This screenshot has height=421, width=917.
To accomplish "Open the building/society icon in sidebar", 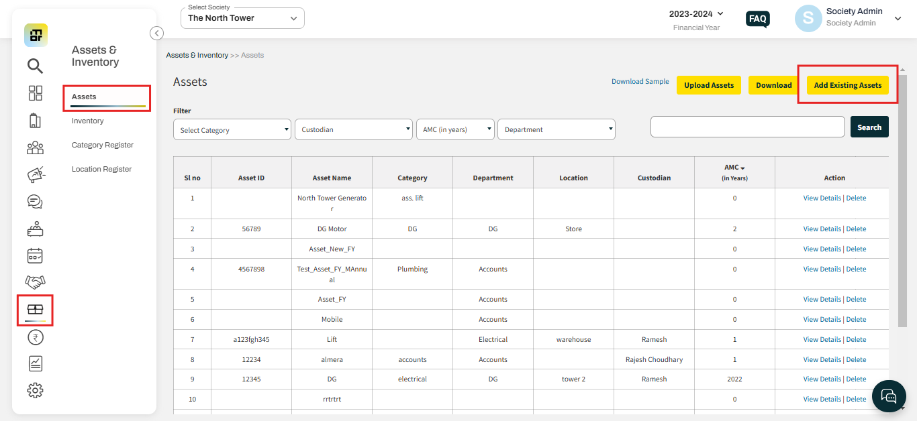I will pos(35,121).
